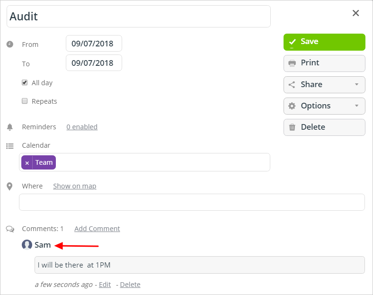
Task: Open the 0 enabled reminders link
Action: [82, 127]
